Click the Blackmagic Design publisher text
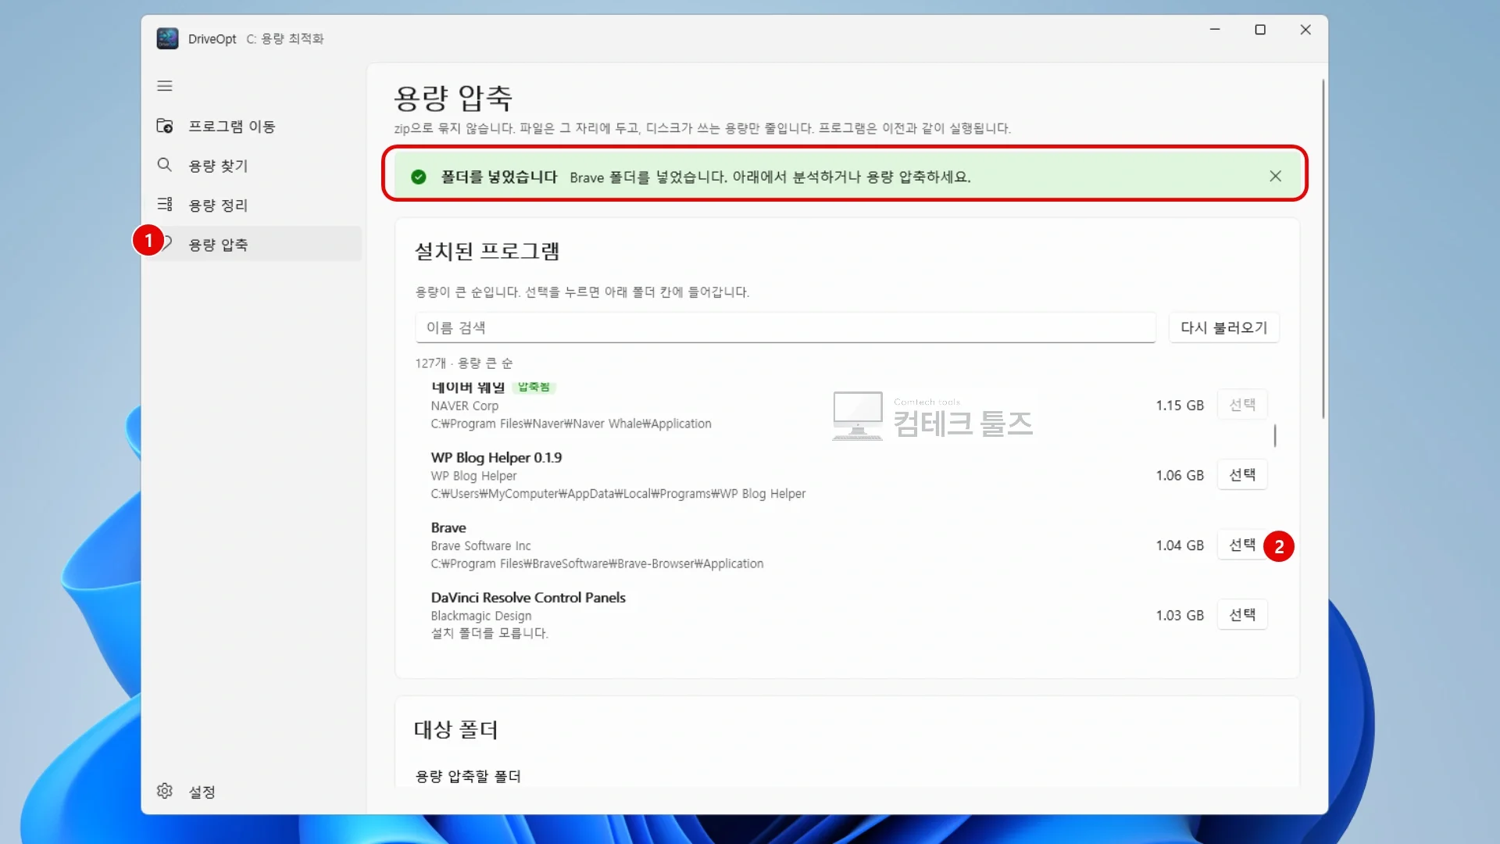Screen dimensions: 1500x844 pyautogui.click(x=481, y=616)
